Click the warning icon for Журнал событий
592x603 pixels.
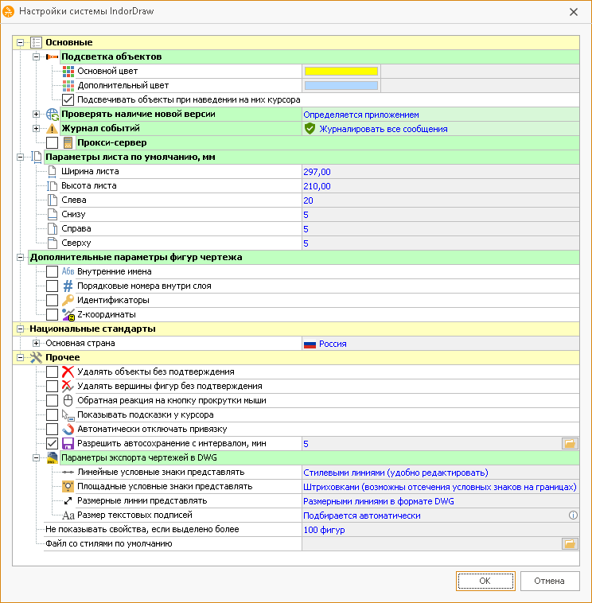click(52, 129)
